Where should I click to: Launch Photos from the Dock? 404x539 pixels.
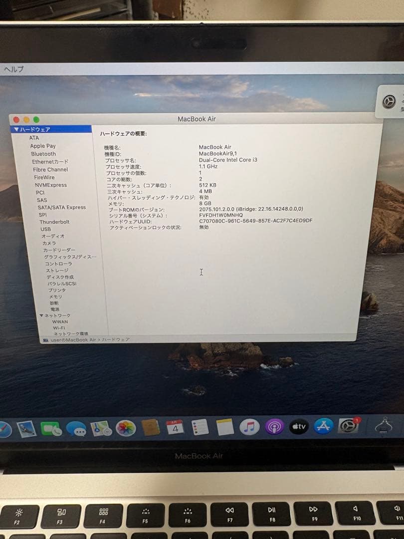(x=126, y=428)
